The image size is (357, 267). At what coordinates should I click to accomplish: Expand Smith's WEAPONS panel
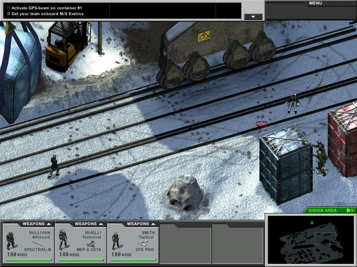click(x=141, y=224)
